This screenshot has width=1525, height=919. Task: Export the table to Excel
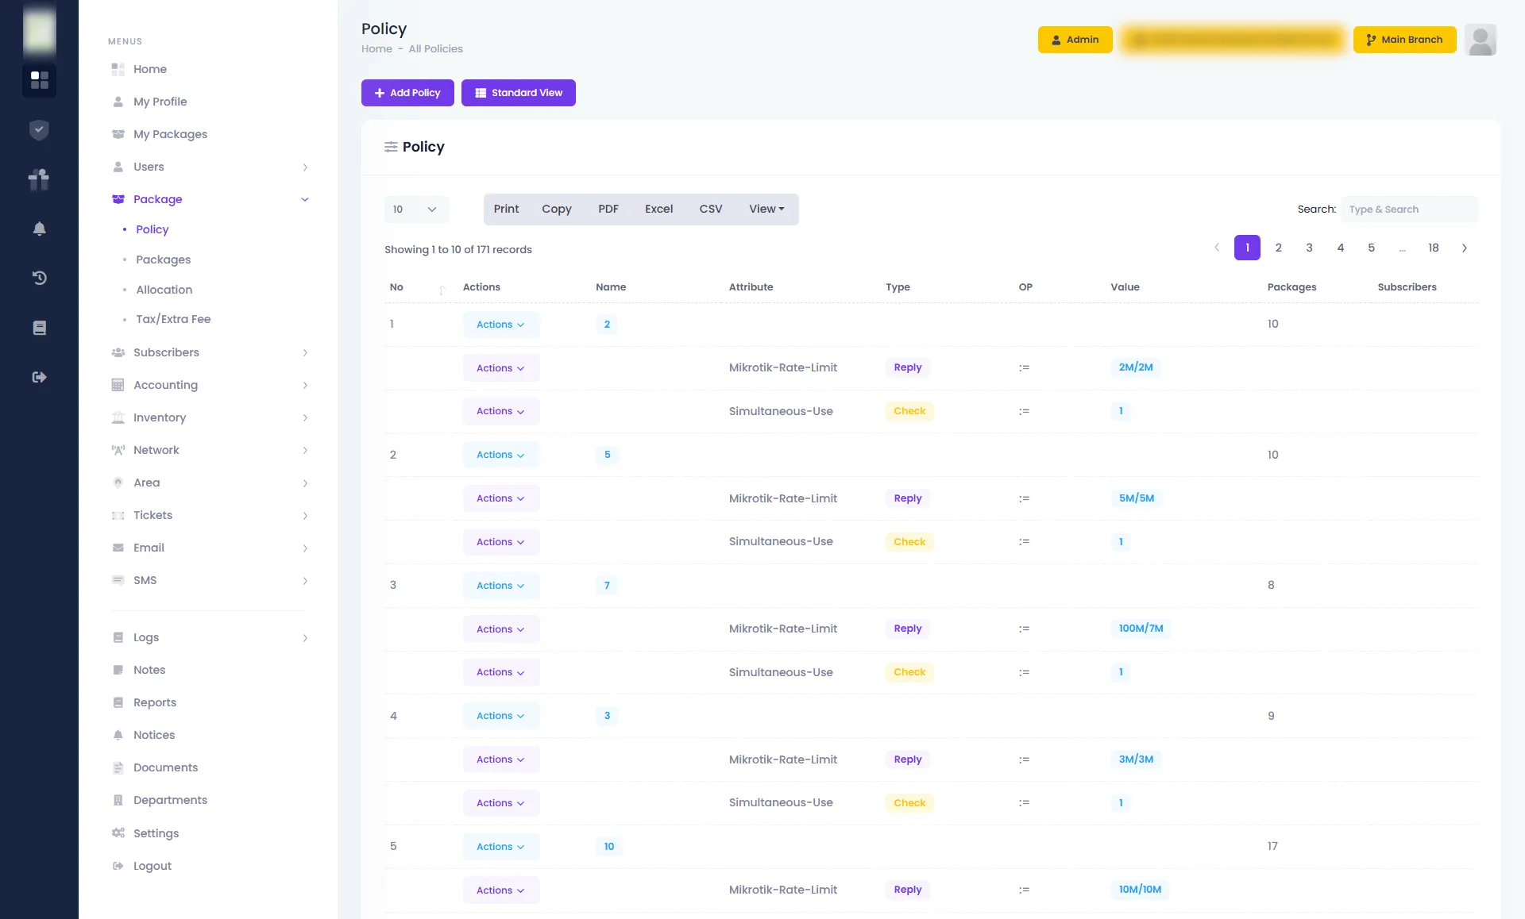pyautogui.click(x=658, y=209)
